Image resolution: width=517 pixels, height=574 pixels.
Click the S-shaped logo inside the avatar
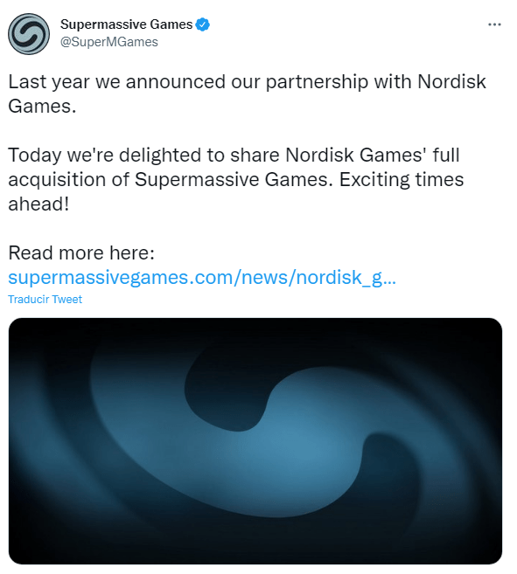point(29,34)
